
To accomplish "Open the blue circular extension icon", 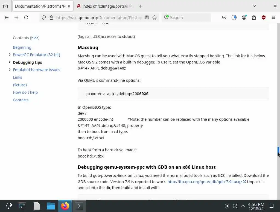I will [x=234, y=17].
